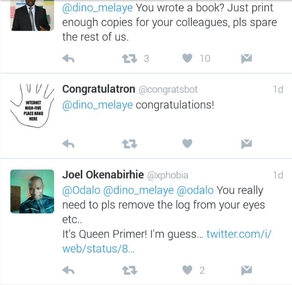Open Joel Okenabirhie's profile name
The width and height of the screenshot is (292, 285).
103,175
